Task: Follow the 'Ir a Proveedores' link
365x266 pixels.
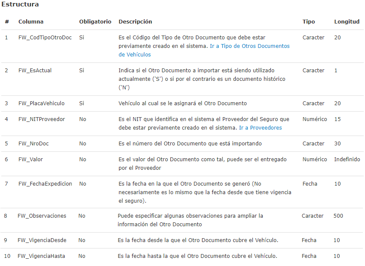Action: [260, 128]
